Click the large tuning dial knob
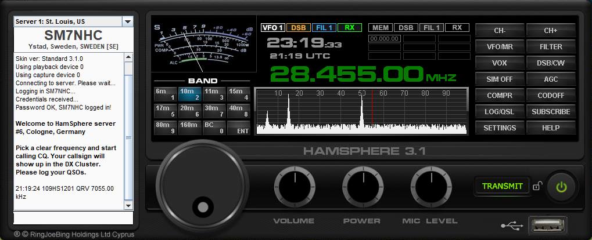The width and height of the screenshot is (592, 240). pyautogui.click(x=202, y=186)
